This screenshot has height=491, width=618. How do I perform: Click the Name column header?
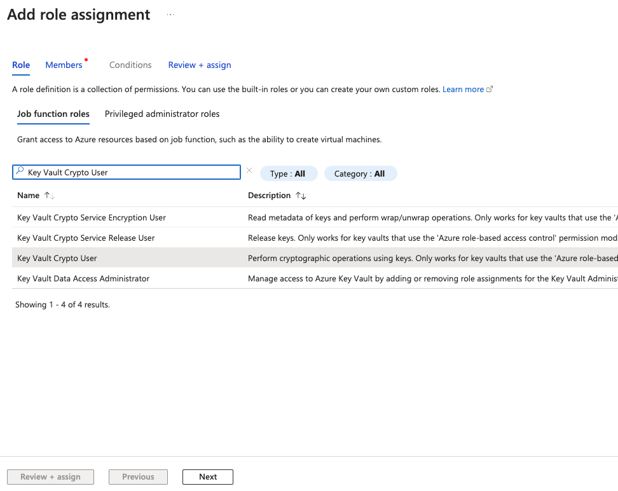tap(29, 195)
